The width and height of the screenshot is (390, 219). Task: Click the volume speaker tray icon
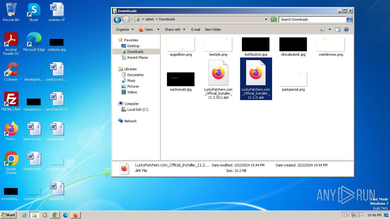click(346, 215)
